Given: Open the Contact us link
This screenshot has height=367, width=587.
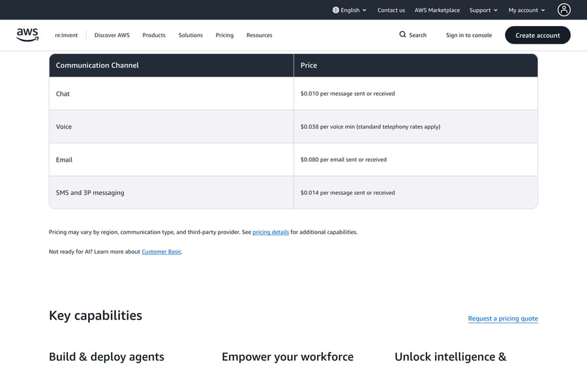Looking at the screenshot, I should (391, 10).
